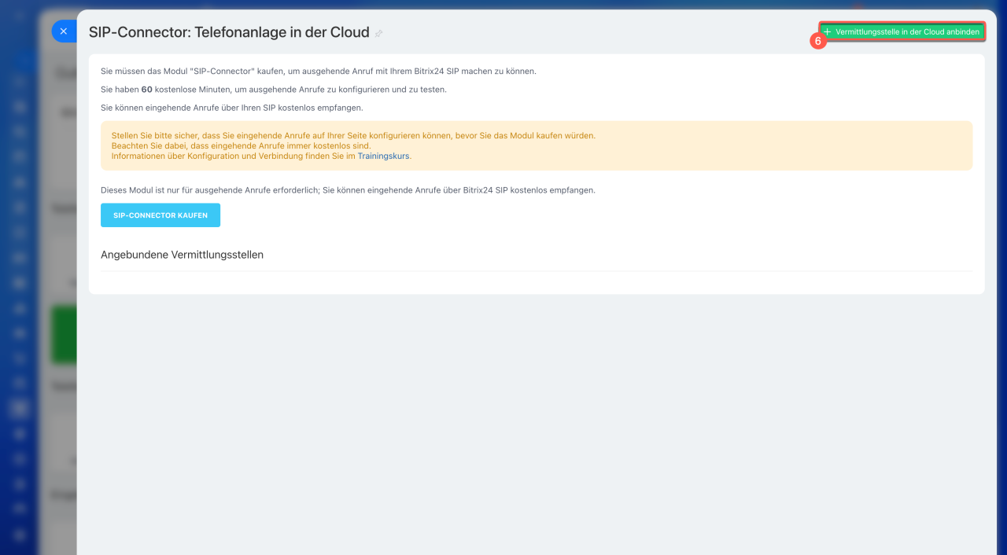Image resolution: width=1007 pixels, height=555 pixels.
Task: Click 'Vermittlungsstelle in der Cloud anbinden' button
Action: pyautogui.click(x=902, y=31)
